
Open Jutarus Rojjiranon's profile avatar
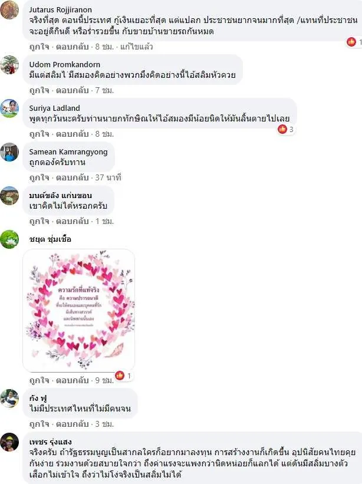point(9,10)
